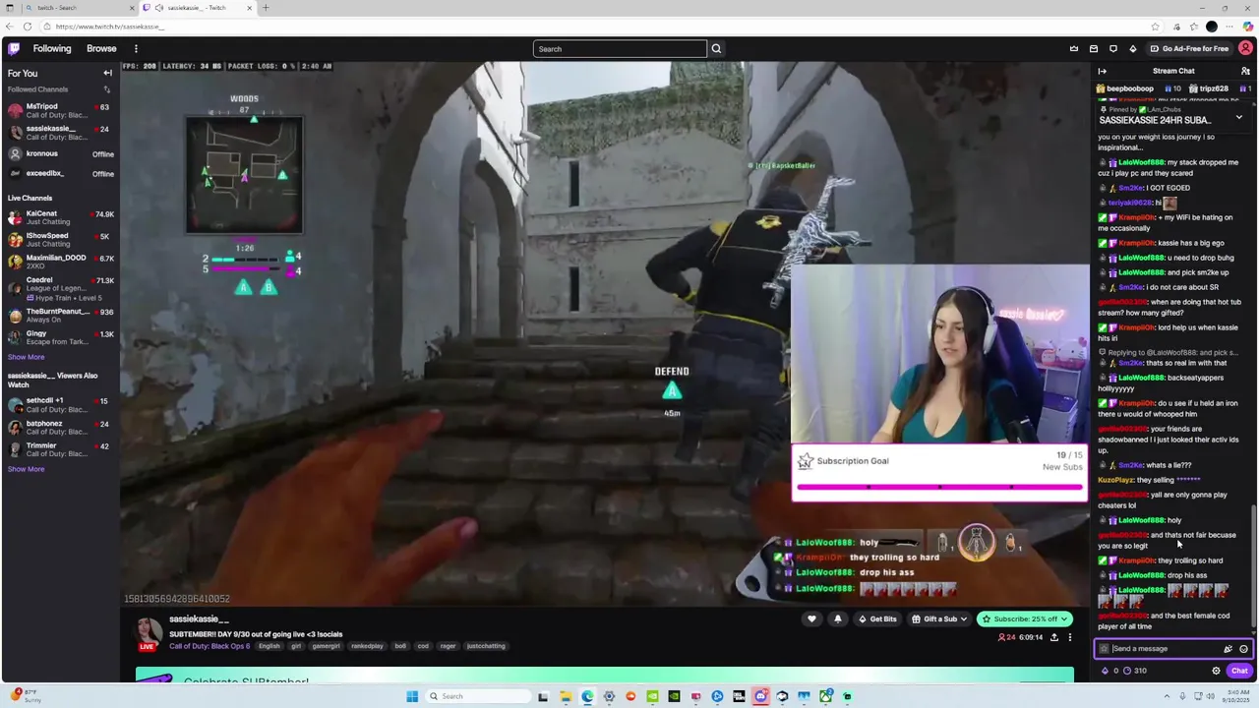Click the Subscription Goal progress bar
This screenshot has width=1259, height=708.
point(939,487)
